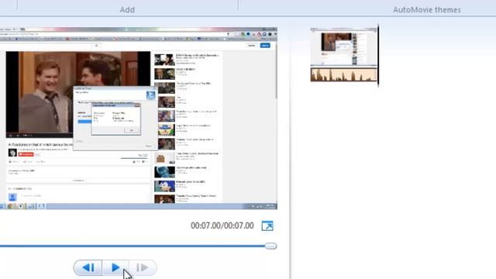Click the seek bar handle
This screenshot has width=496, height=279.
coord(270,246)
